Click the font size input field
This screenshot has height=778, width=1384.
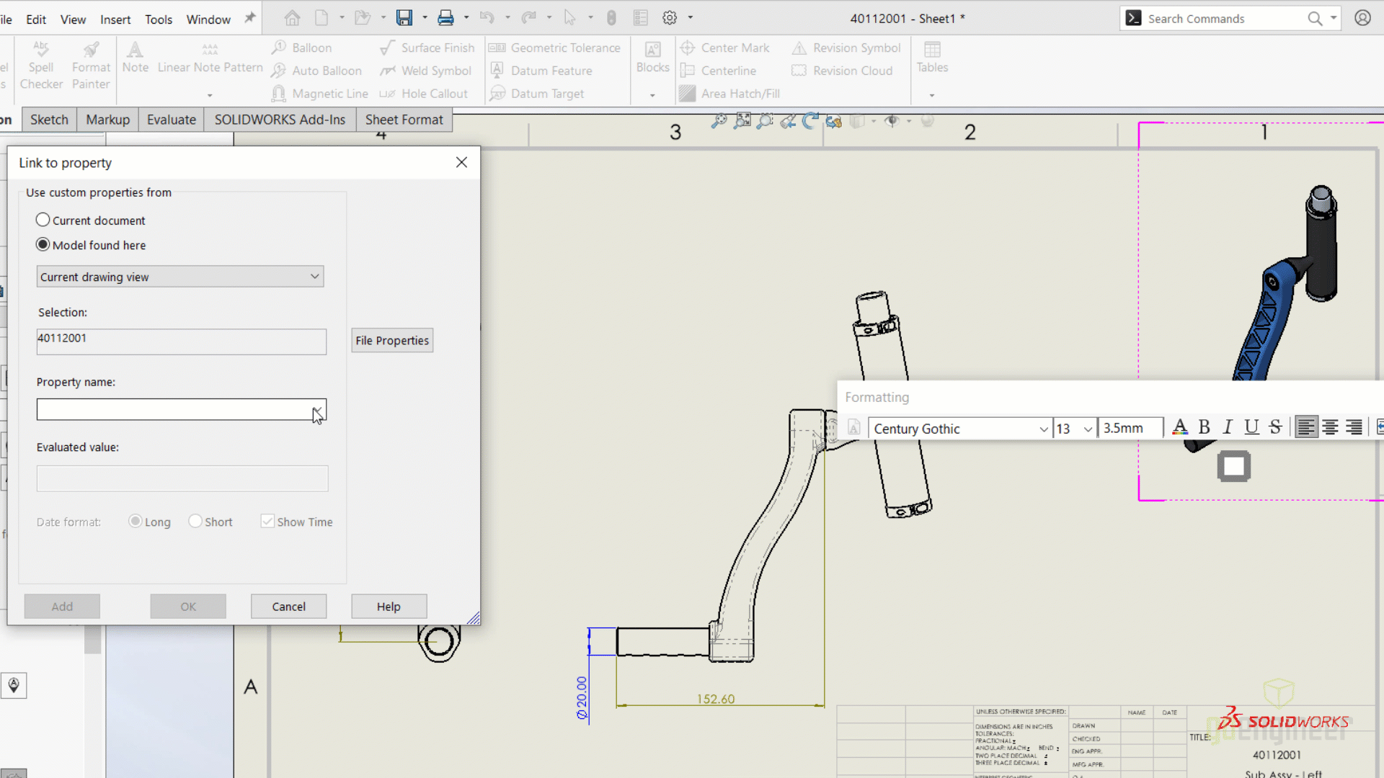click(1065, 427)
